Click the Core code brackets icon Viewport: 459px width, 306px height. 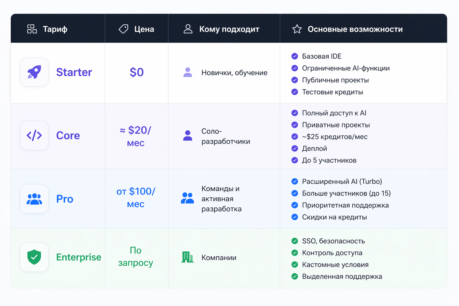tap(34, 135)
